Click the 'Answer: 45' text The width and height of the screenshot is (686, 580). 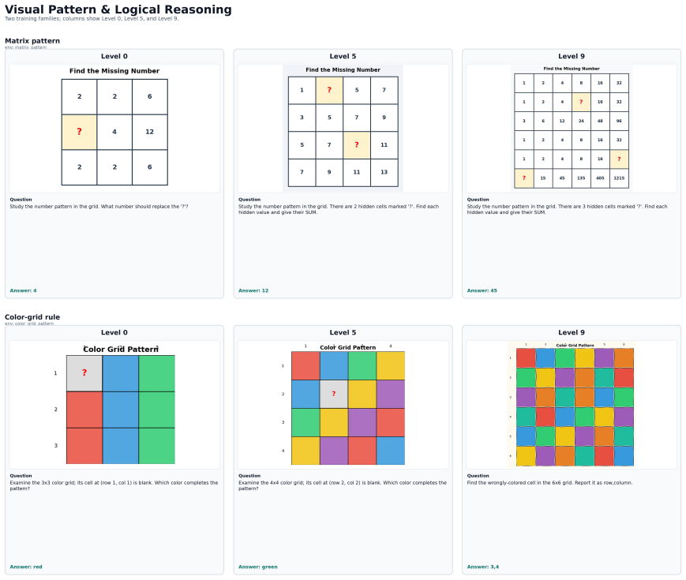click(482, 290)
